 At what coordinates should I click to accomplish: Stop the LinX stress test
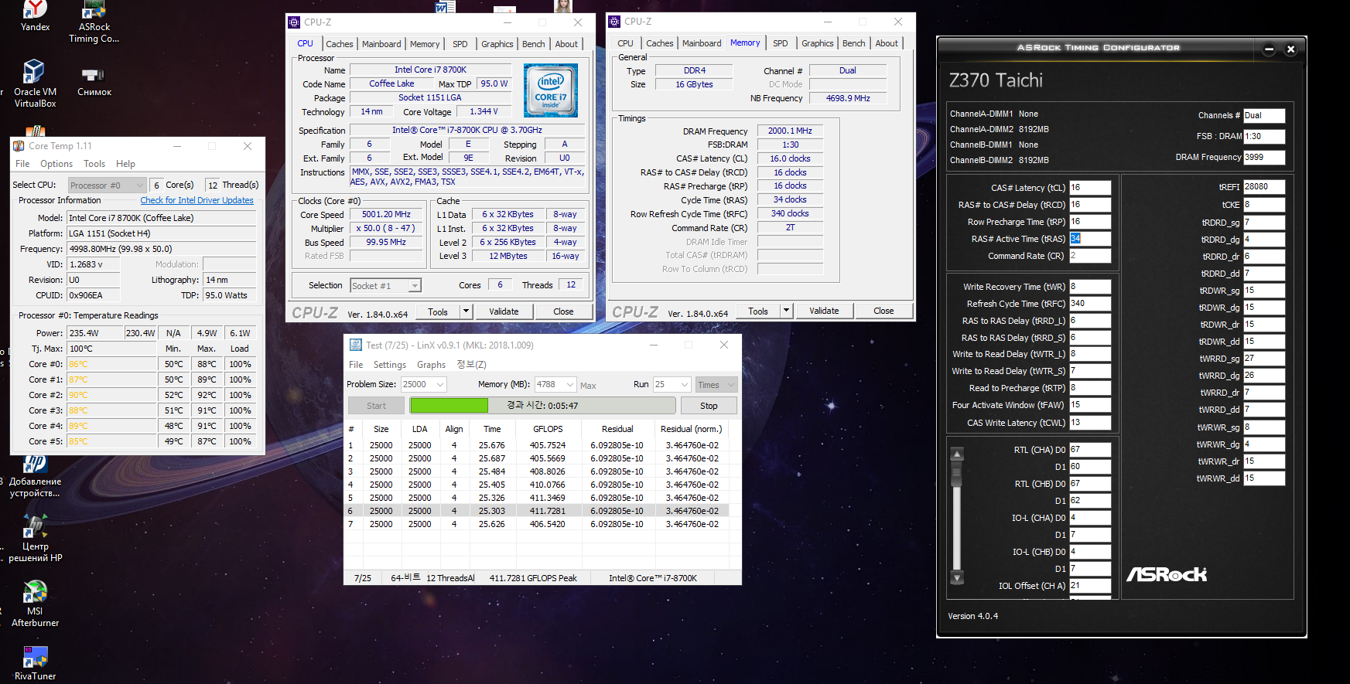click(x=709, y=406)
